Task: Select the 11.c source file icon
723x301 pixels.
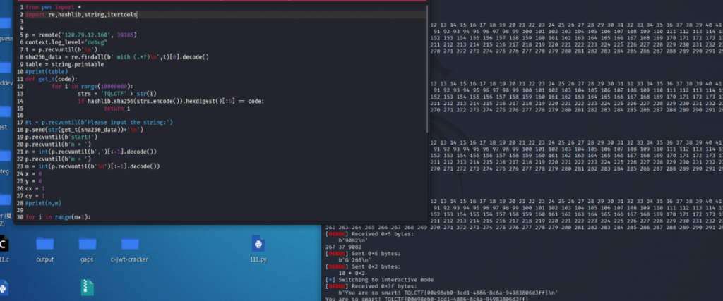Action: [4, 245]
